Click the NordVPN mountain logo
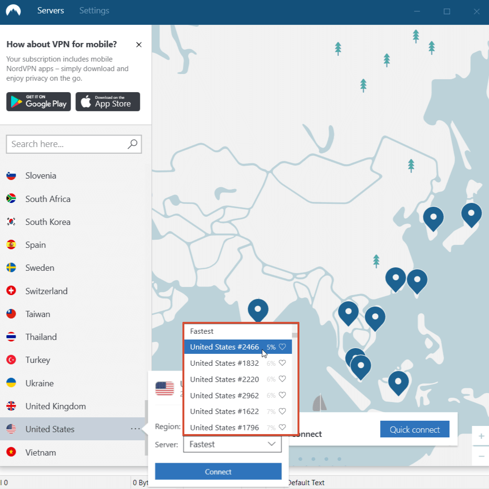Viewport: 489px width, 489px height. tap(13, 11)
